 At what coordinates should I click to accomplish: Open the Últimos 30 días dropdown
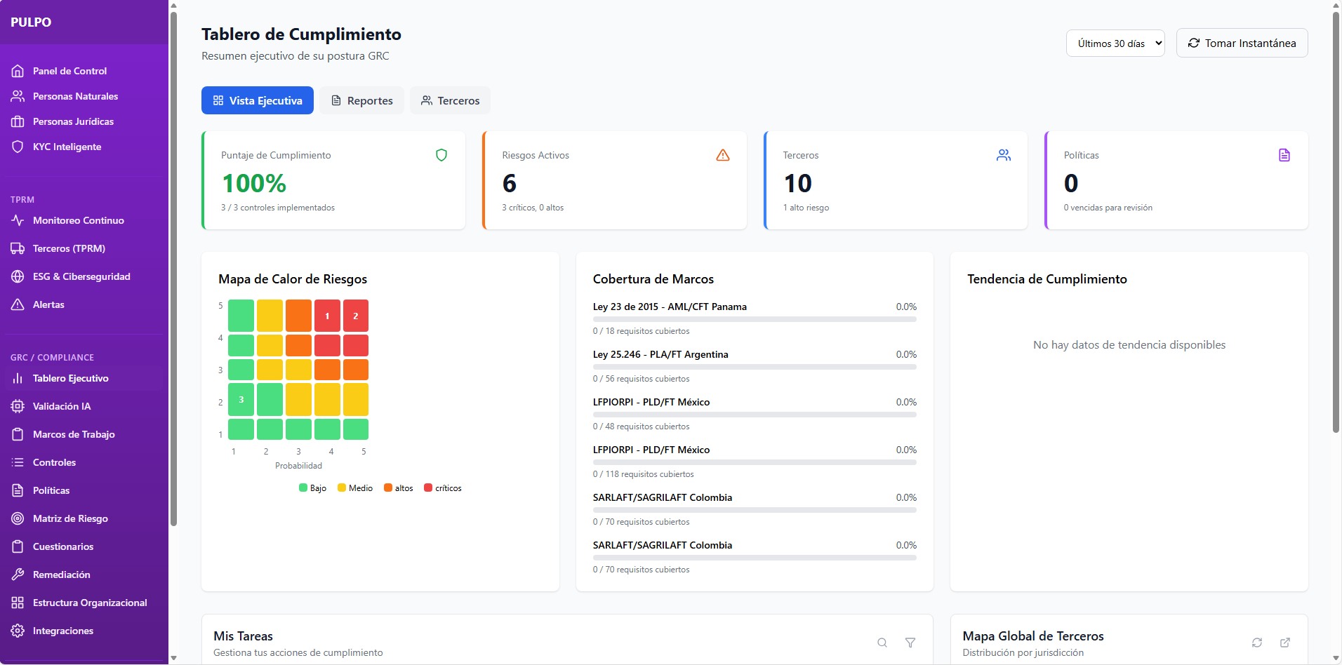pos(1115,43)
